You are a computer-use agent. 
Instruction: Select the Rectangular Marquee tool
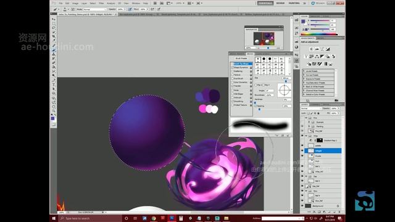(x=54, y=23)
